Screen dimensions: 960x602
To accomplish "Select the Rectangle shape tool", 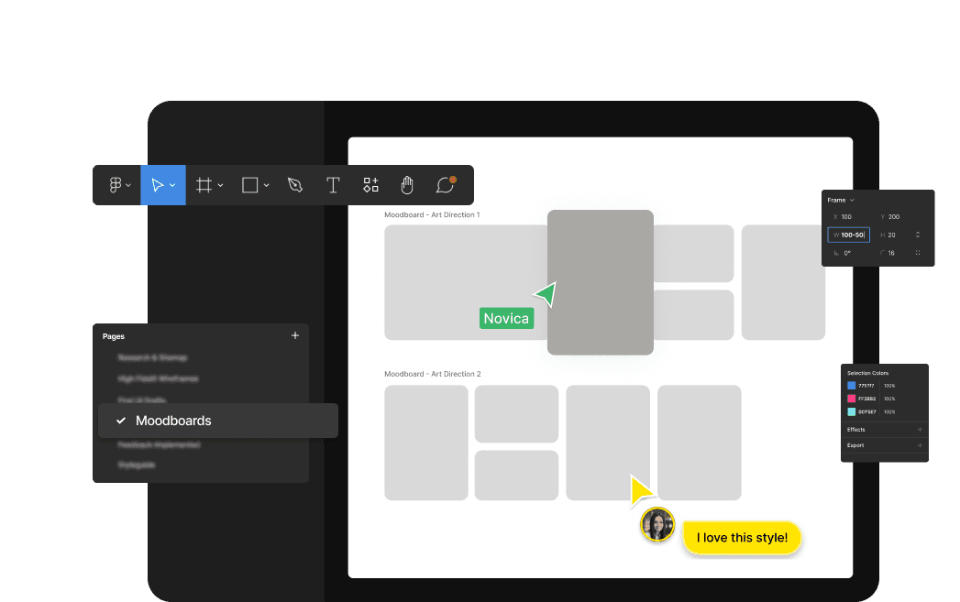I will pyautogui.click(x=249, y=185).
